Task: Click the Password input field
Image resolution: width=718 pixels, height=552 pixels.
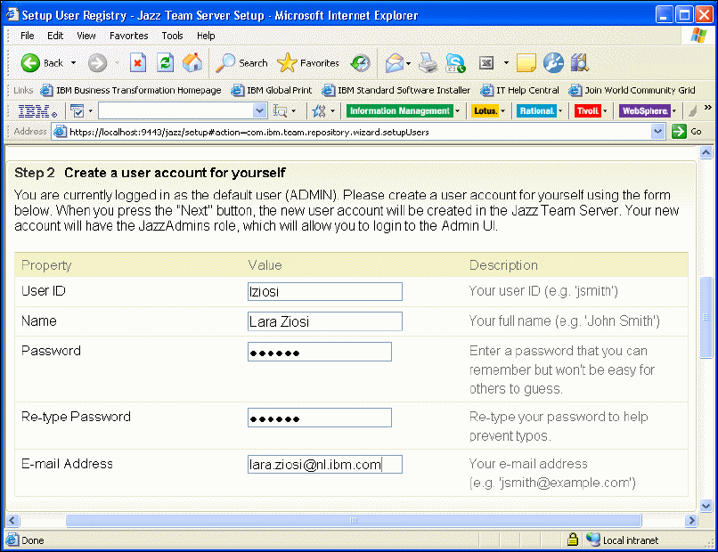Action: click(x=320, y=352)
